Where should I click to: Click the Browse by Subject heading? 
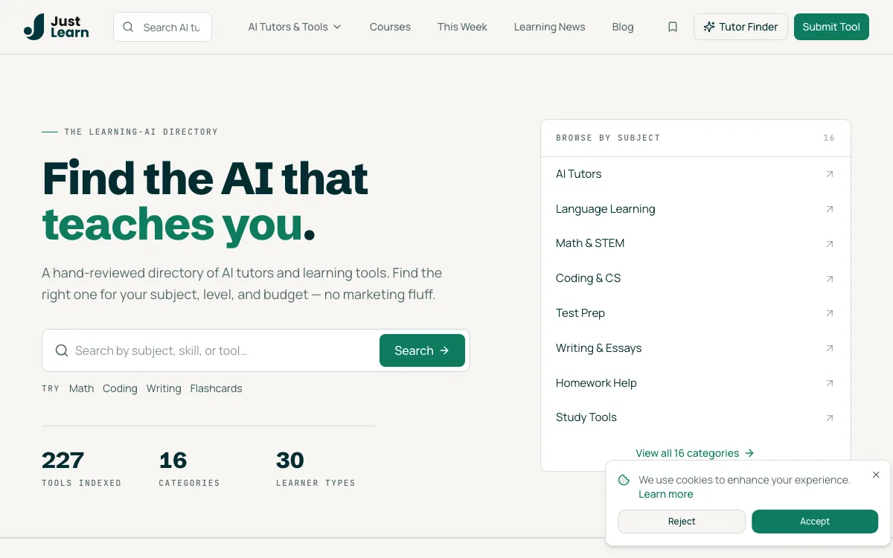[x=608, y=138]
